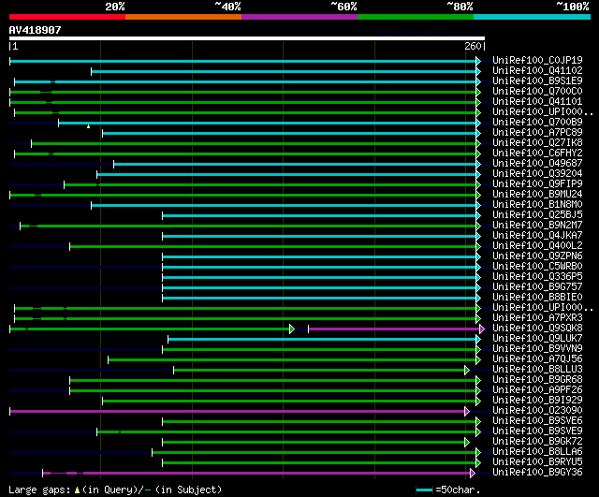The height and width of the screenshot is (497, 599).
Task: Pick the UniRef100_B8LLU3 hit name
Action: [537, 370]
